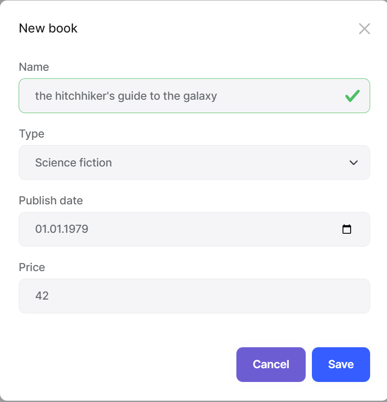Click the New book dialog title
The image size is (387, 402).
tap(48, 28)
